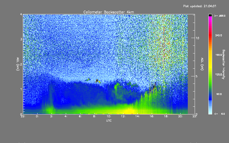Click the '180.0' colorbar label
This screenshot has height=143, width=229.
pyautogui.click(x=219, y=55)
